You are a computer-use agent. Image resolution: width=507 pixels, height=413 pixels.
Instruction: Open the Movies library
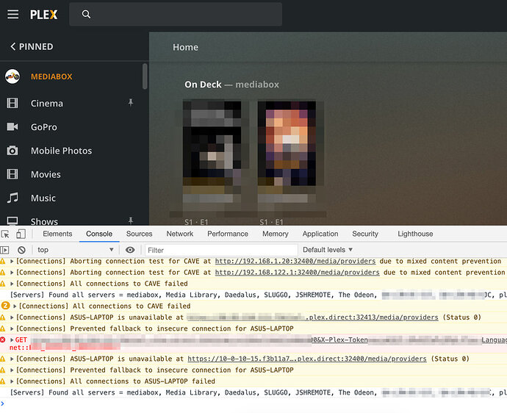[x=46, y=174]
